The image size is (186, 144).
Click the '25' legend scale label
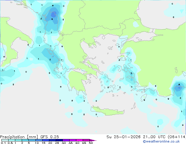[57, 143]
